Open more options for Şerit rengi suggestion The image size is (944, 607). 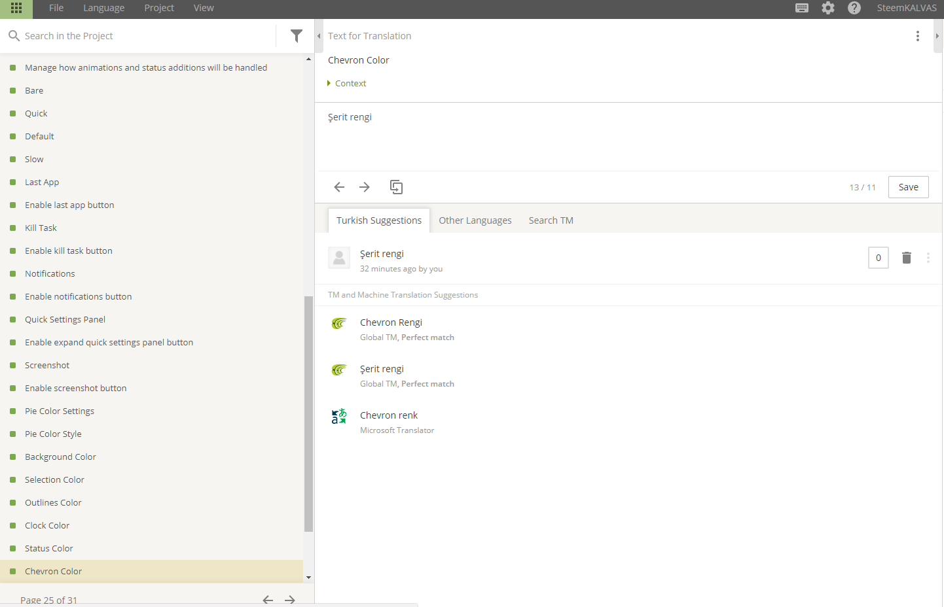click(x=928, y=258)
